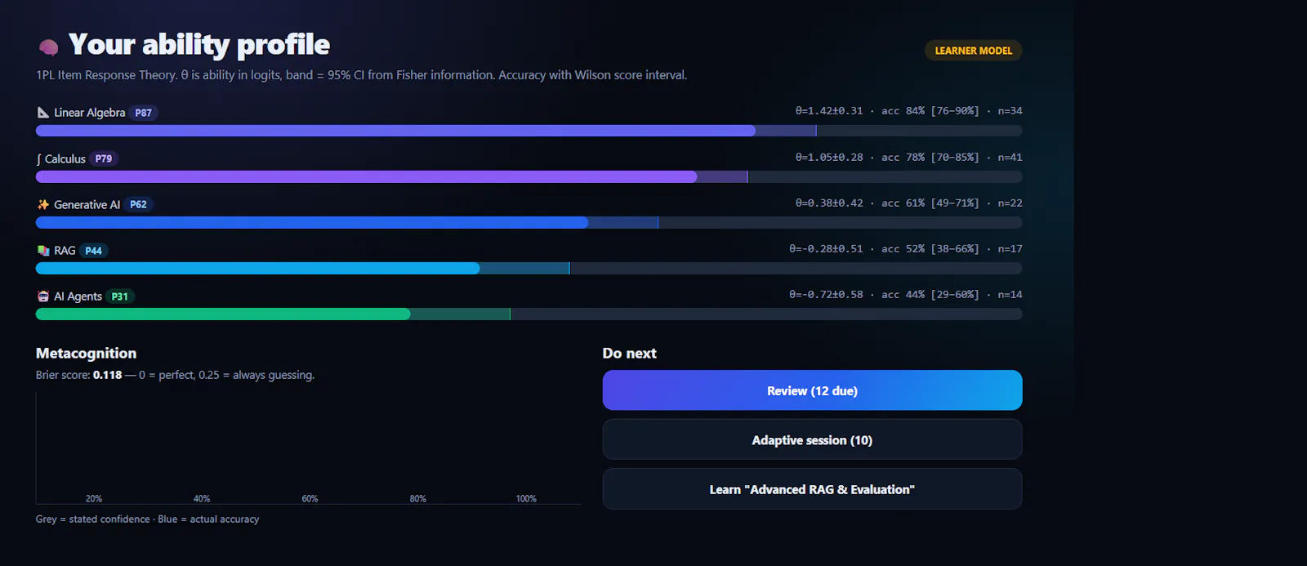The width and height of the screenshot is (1307, 566).
Task: Select the P87 percentile badge
Action: [144, 113]
